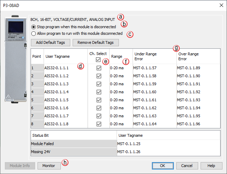Viewport: 227px width, 174px height.
Task: Uncheck channel select for point 4
Action: pos(99,92)
